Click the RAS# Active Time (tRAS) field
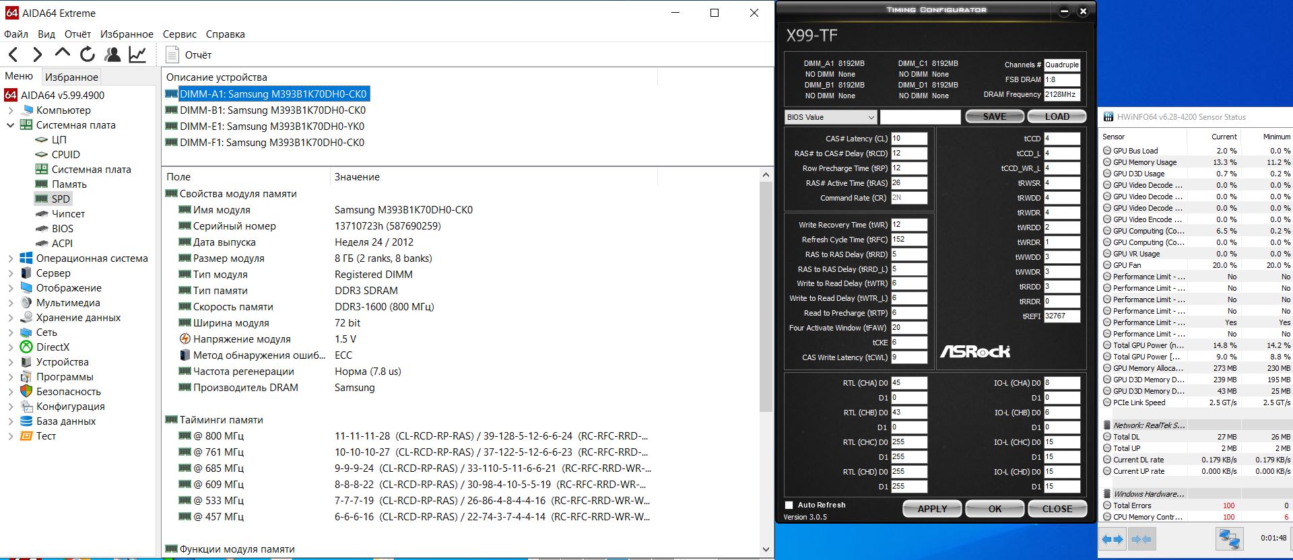 (909, 183)
